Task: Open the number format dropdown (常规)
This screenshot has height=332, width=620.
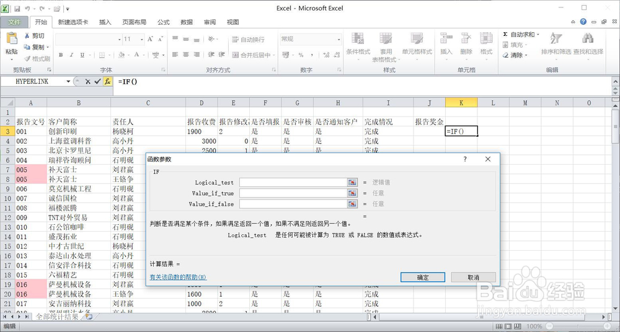Action: (339, 40)
